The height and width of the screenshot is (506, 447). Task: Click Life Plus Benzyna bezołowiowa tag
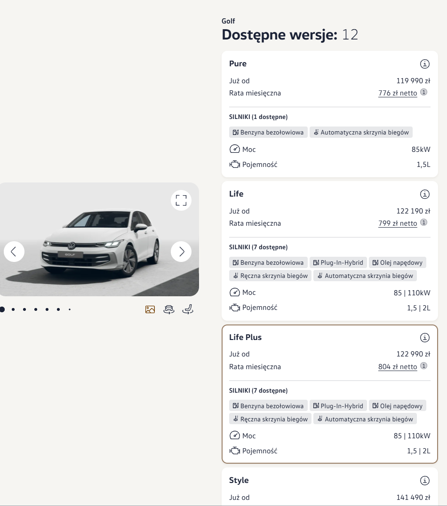268,406
